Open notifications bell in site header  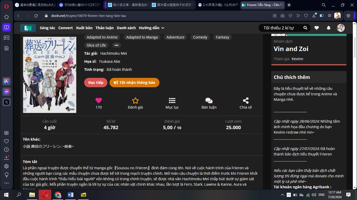[x=329, y=28]
